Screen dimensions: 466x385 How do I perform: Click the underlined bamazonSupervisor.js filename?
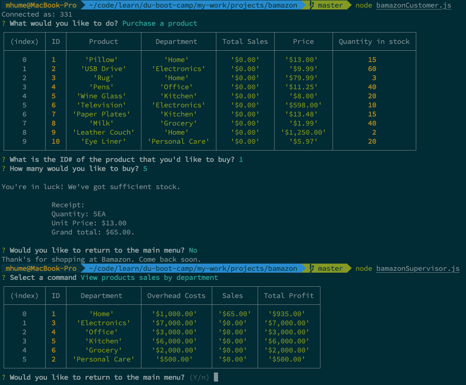click(418, 269)
